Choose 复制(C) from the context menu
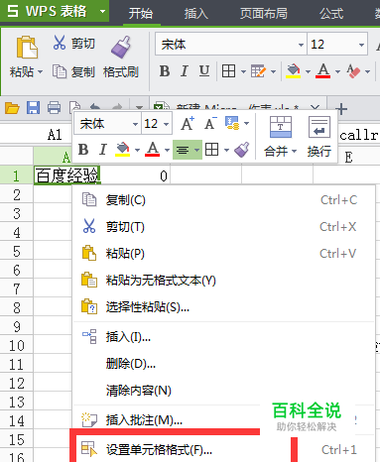The height and width of the screenshot is (462, 380). (x=223, y=200)
